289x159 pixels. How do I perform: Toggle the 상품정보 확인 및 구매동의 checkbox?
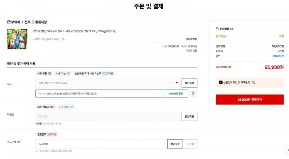coord(221,82)
